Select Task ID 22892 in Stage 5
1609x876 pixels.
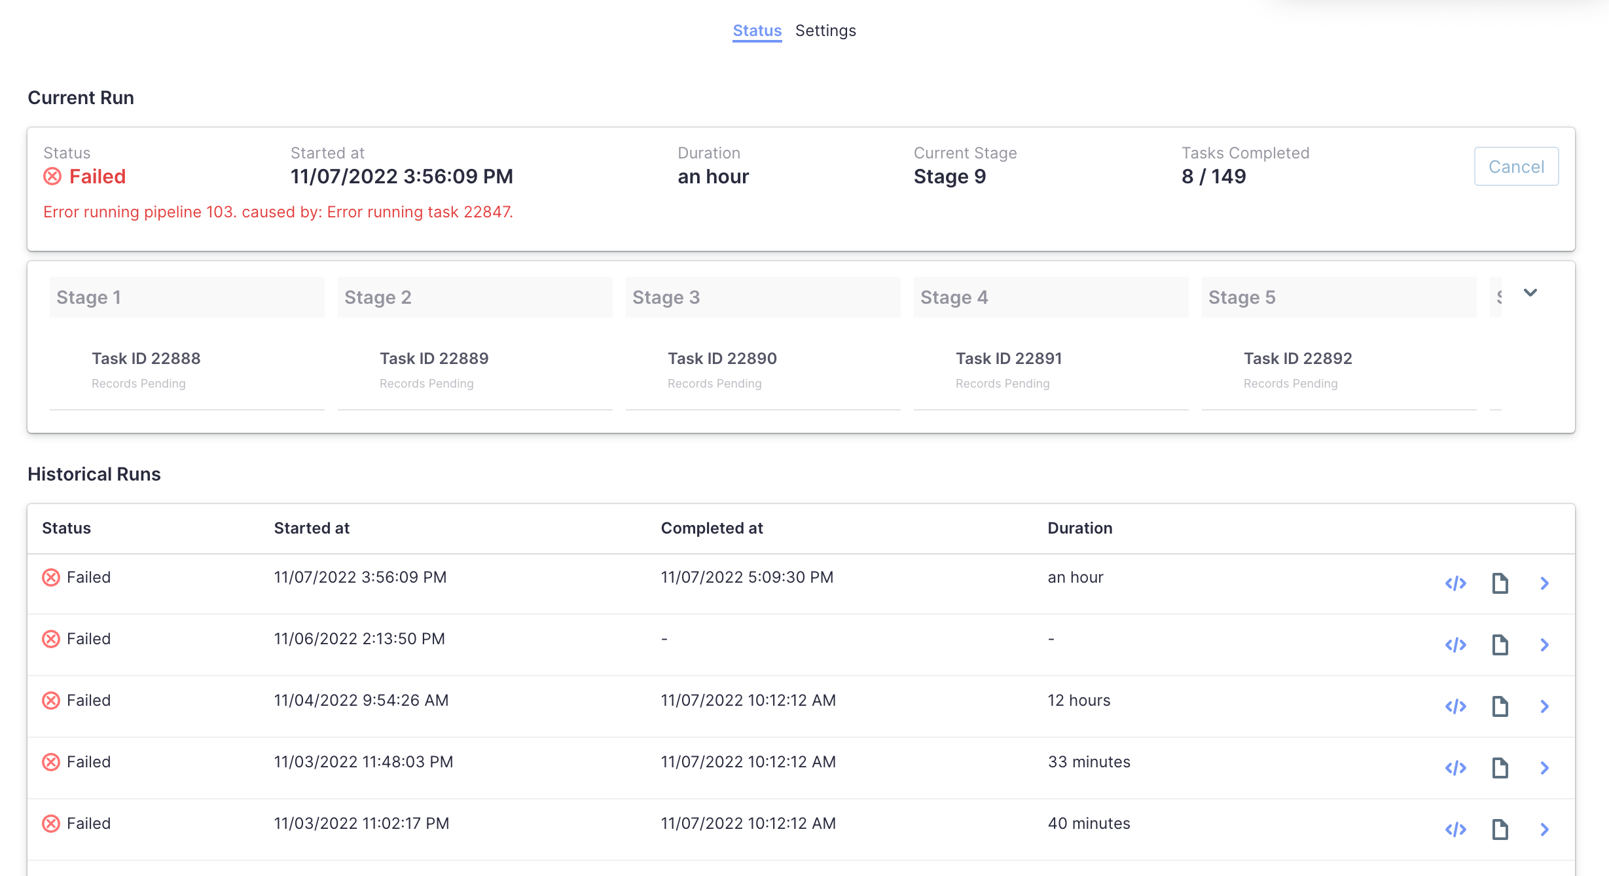1297,359
